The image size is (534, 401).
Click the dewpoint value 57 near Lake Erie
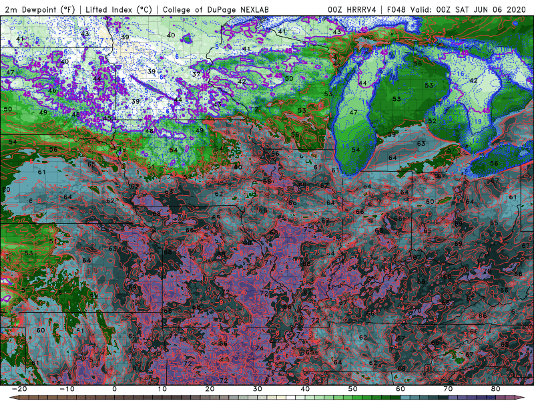pyautogui.click(x=451, y=150)
